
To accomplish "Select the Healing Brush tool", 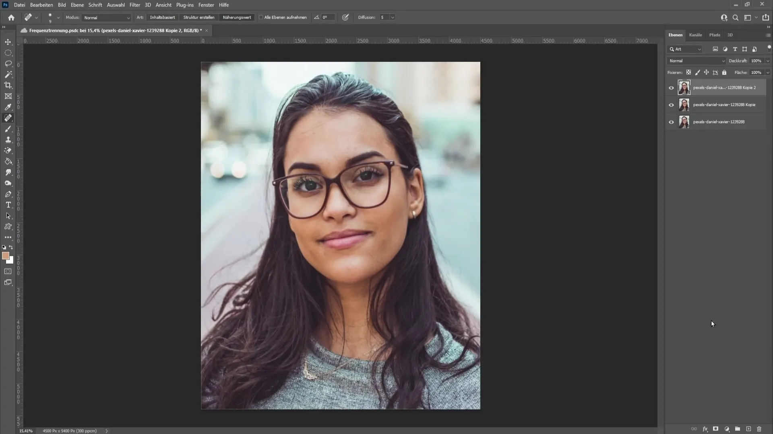I will [8, 118].
